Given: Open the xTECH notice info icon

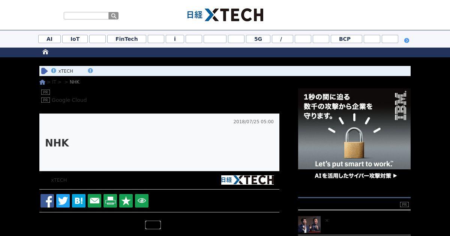Looking at the screenshot, I should [54, 71].
